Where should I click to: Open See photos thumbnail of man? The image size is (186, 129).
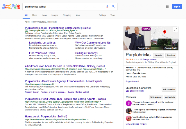(x=137, y=38)
